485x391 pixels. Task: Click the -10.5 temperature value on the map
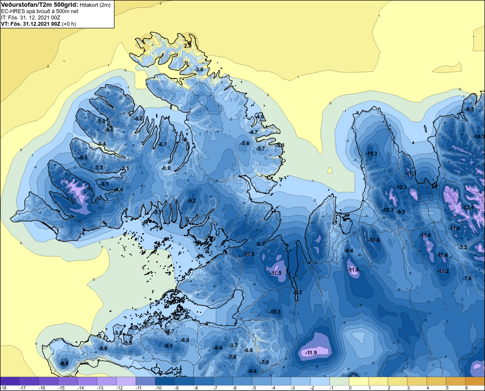click(x=248, y=254)
